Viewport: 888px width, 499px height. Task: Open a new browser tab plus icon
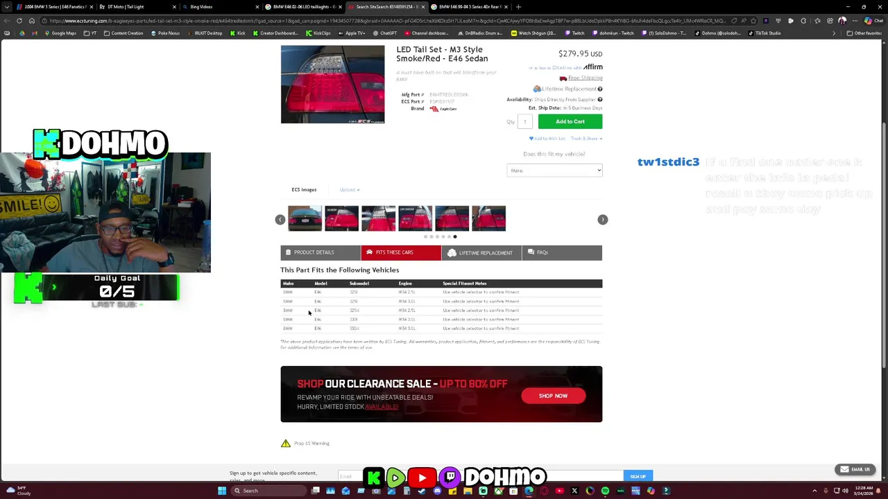(x=518, y=7)
